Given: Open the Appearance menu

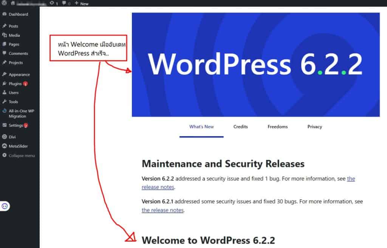Looking at the screenshot, I should tap(19, 74).
